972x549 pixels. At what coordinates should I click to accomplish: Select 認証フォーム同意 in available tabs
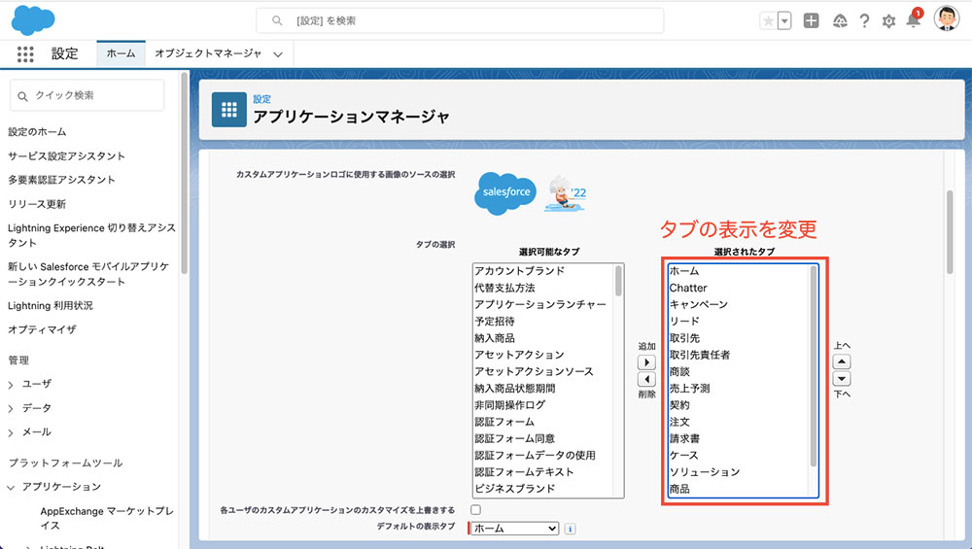click(x=514, y=438)
